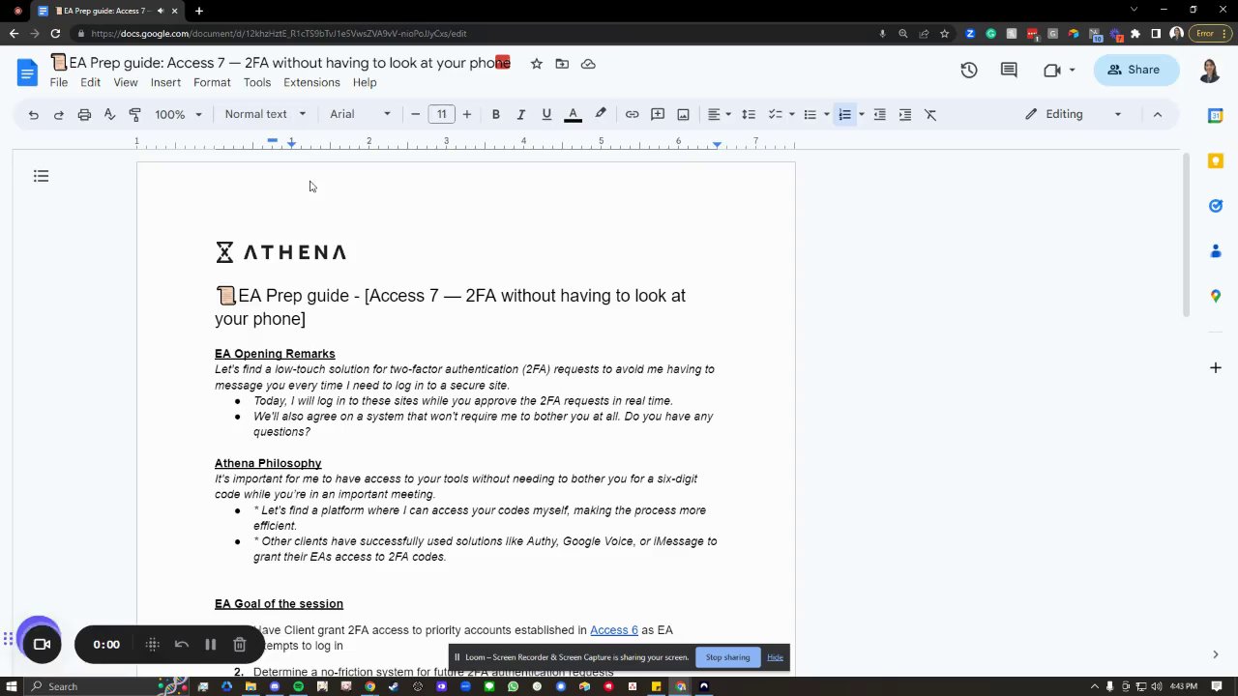Open version history clock icon
The width and height of the screenshot is (1238, 696).
[x=969, y=70]
